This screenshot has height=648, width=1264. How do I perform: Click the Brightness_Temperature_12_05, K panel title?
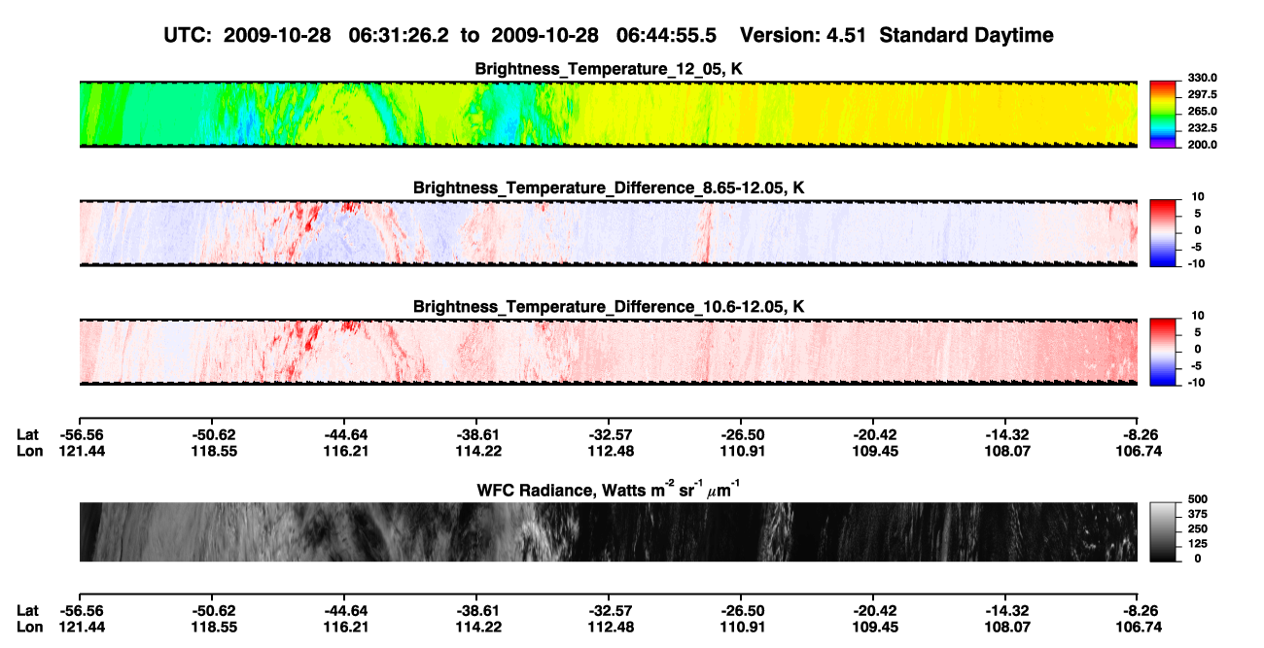coord(609,69)
